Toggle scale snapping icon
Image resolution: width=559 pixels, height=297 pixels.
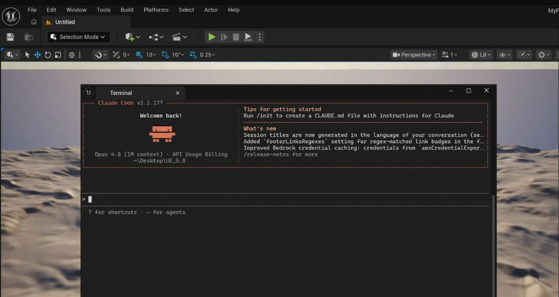(193, 55)
